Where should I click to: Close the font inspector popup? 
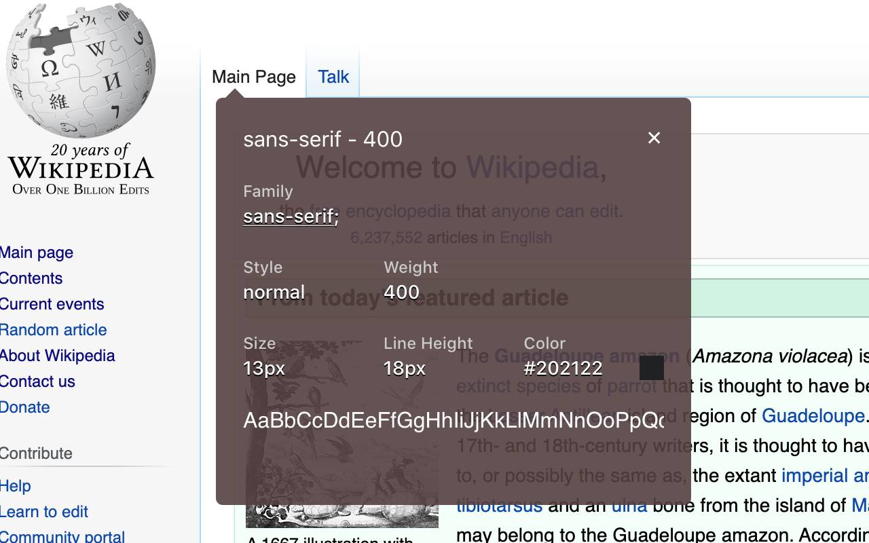pyautogui.click(x=654, y=138)
